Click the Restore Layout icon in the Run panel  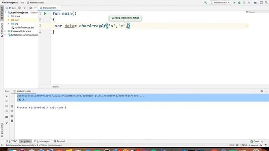pyautogui.click(x=7, y=117)
